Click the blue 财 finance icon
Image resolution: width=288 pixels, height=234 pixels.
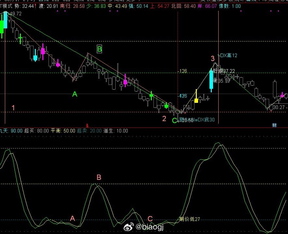(274, 125)
